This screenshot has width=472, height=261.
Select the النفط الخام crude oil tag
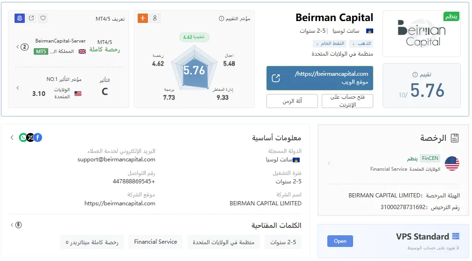pyautogui.click(x=330, y=43)
